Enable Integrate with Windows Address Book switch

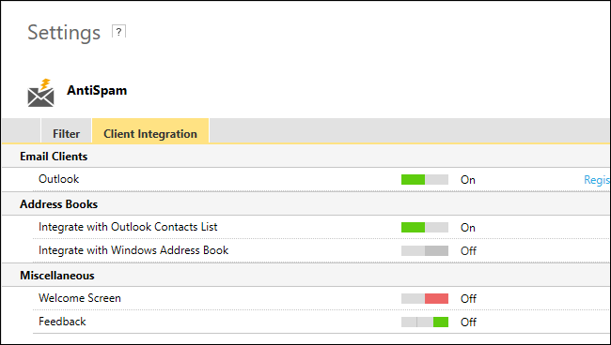coord(425,250)
